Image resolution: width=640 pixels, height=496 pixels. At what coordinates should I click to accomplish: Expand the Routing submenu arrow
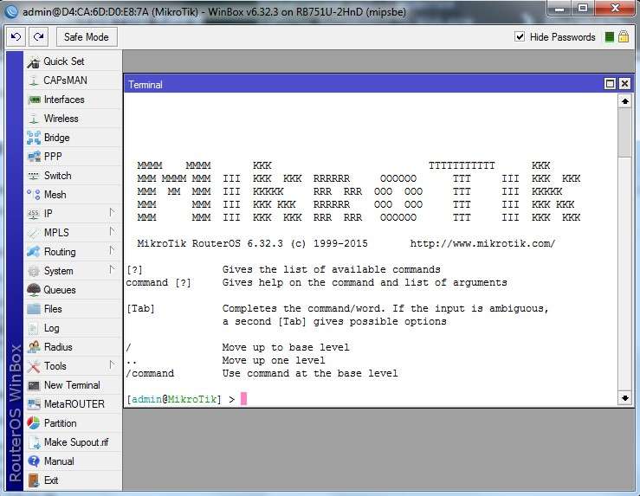coord(112,250)
